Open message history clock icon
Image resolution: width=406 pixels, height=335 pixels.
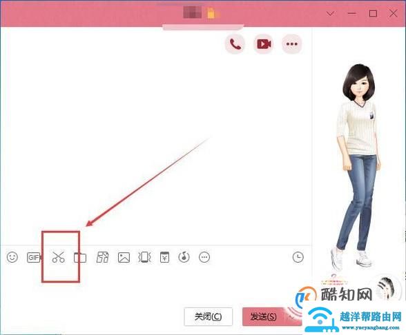298,257
